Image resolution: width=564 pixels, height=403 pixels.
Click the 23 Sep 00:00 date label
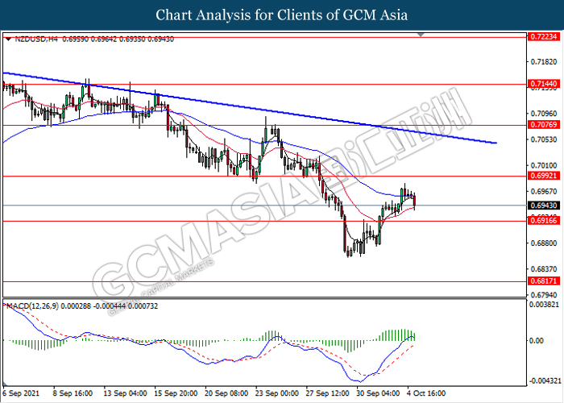point(277,393)
